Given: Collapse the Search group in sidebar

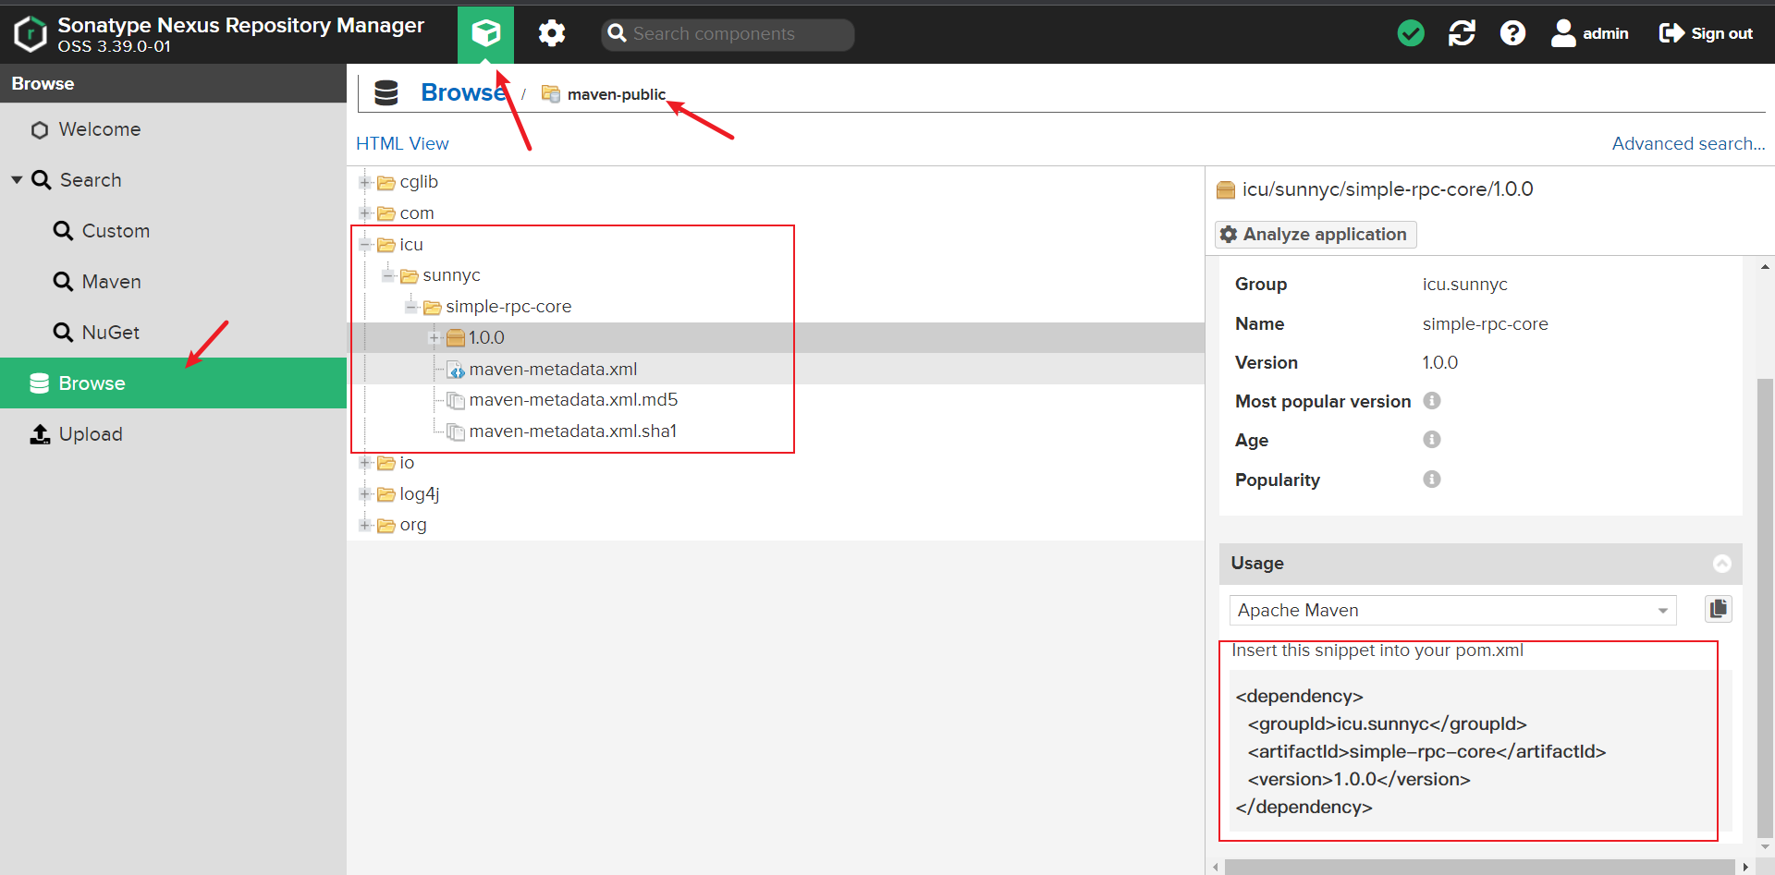Looking at the screenshot, I should 17,180.
